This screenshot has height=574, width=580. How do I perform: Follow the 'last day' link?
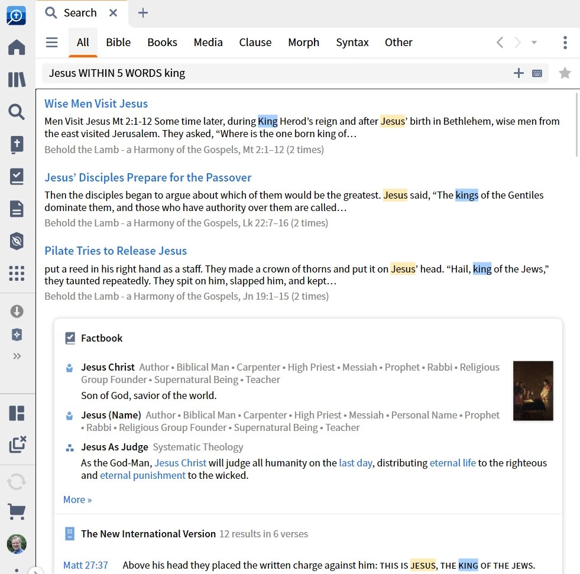pyautogui.click(x=355, y=463)
